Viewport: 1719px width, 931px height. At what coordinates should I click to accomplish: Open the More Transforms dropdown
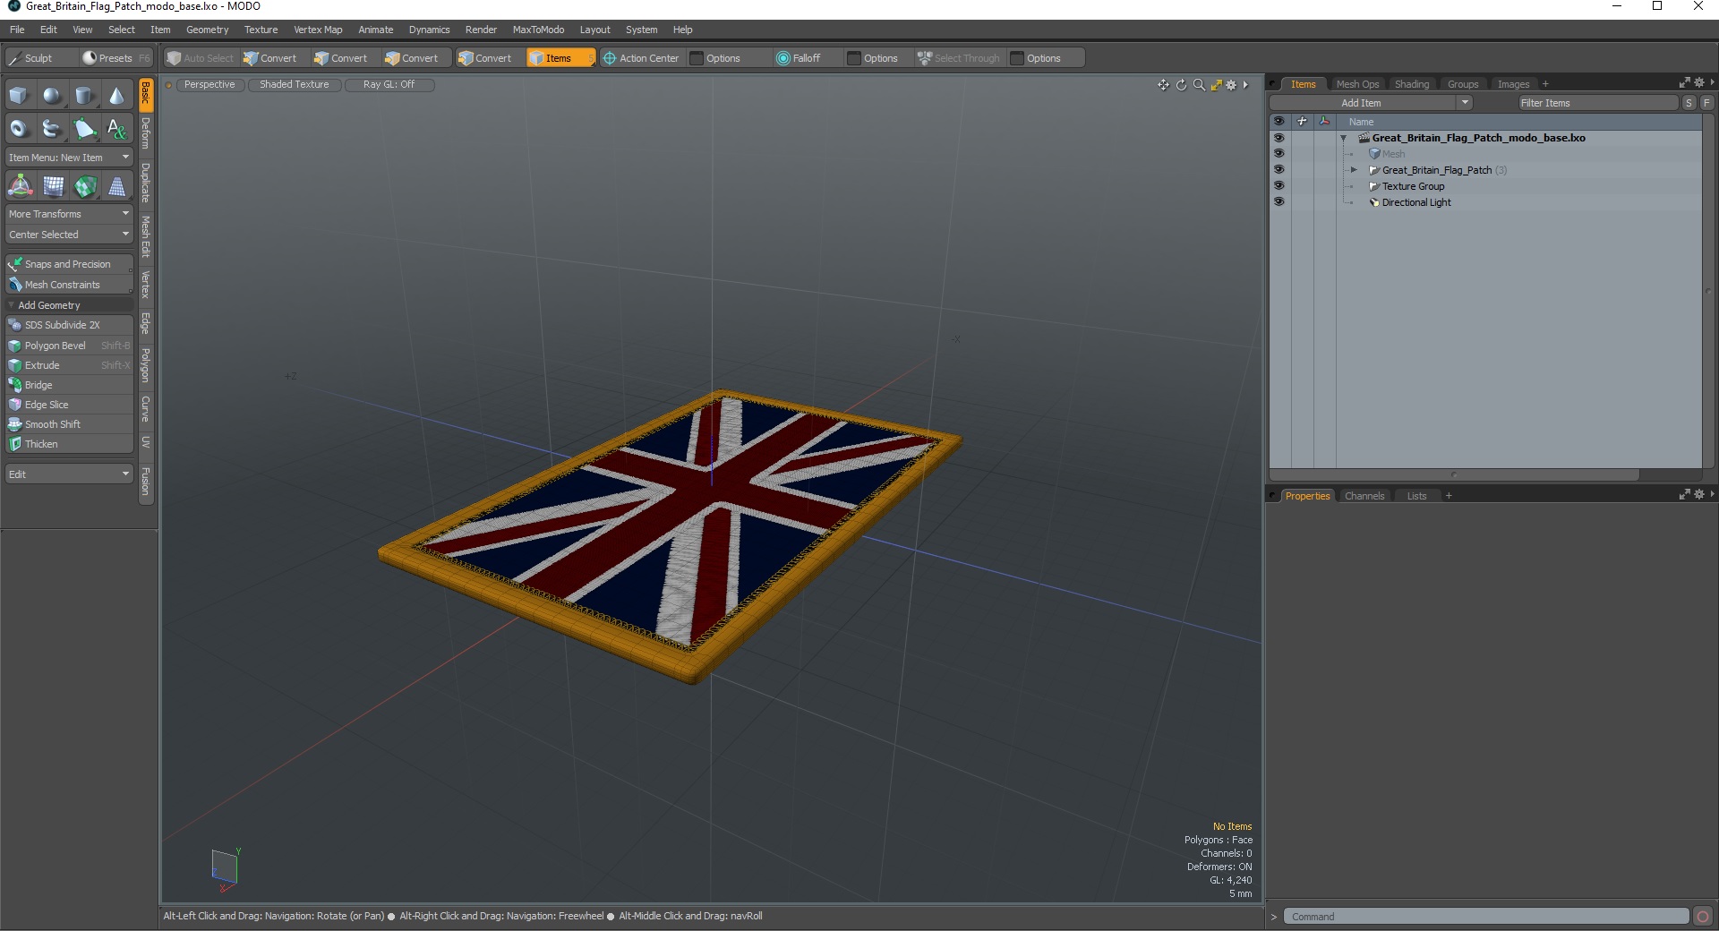coord(69,214)
